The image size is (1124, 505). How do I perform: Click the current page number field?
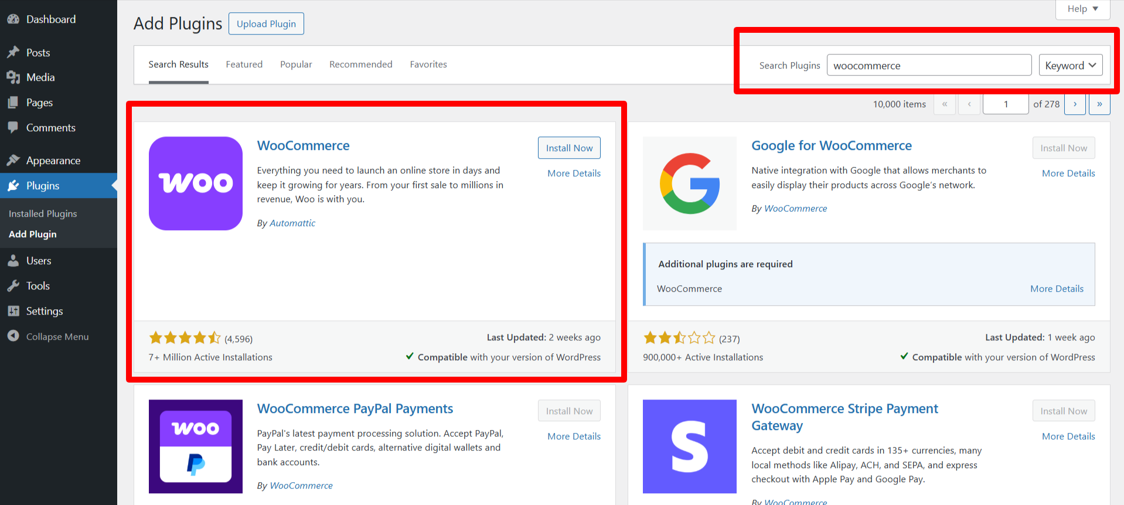point(1006,104)
